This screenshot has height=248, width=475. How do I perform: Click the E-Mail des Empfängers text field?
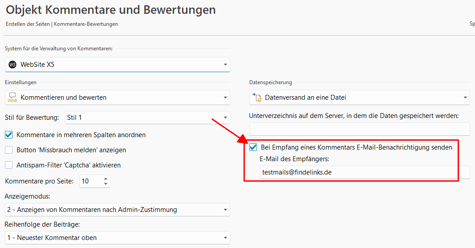(364, 172)
